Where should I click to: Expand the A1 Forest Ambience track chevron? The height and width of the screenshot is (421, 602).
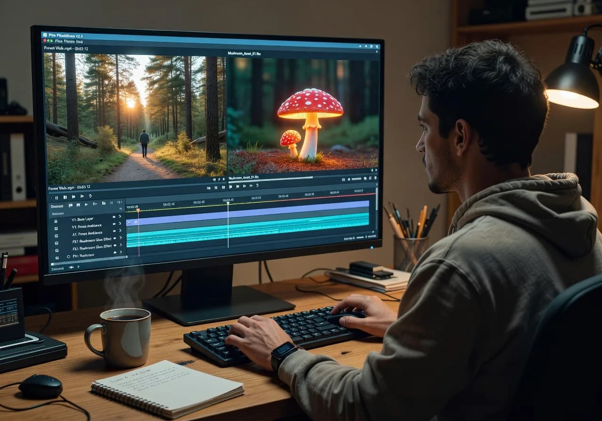tap(119, 232)
